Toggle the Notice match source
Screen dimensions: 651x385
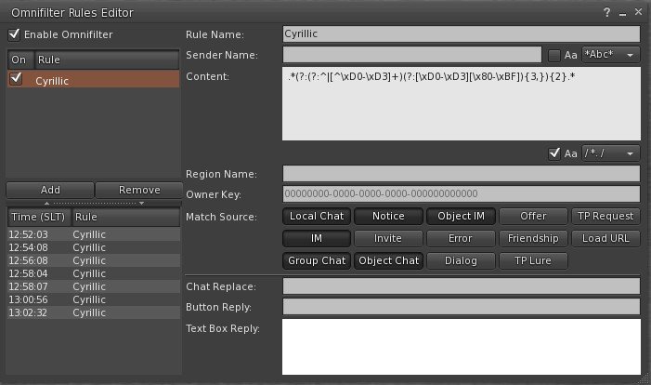point(388,216)
